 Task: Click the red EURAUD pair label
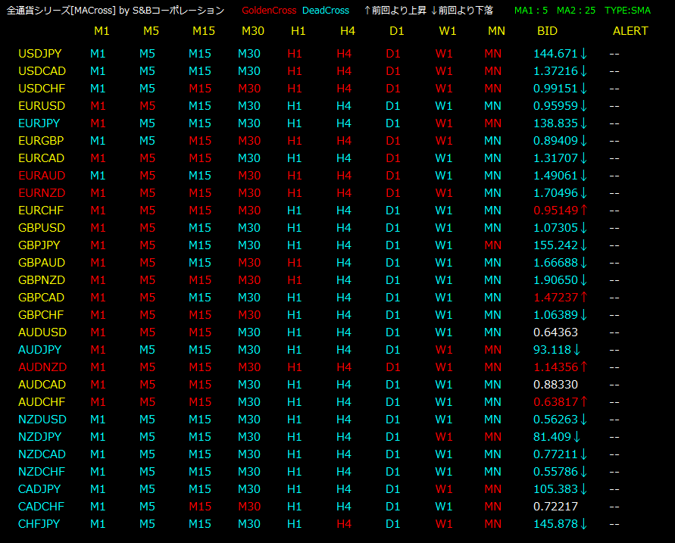tap(42, 176)
